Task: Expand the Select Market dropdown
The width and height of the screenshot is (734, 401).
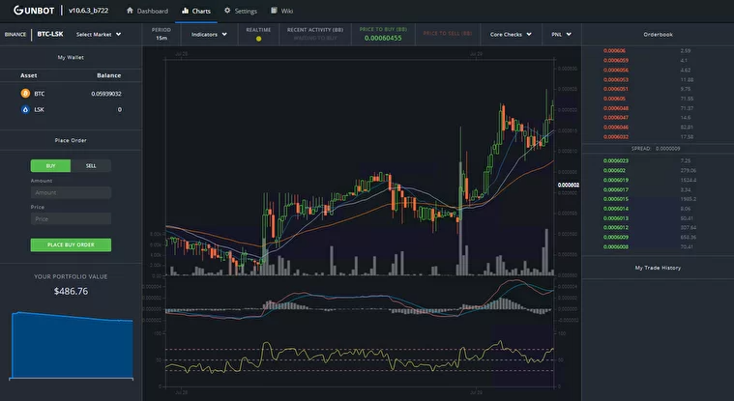Action: (x=99, y=34)
